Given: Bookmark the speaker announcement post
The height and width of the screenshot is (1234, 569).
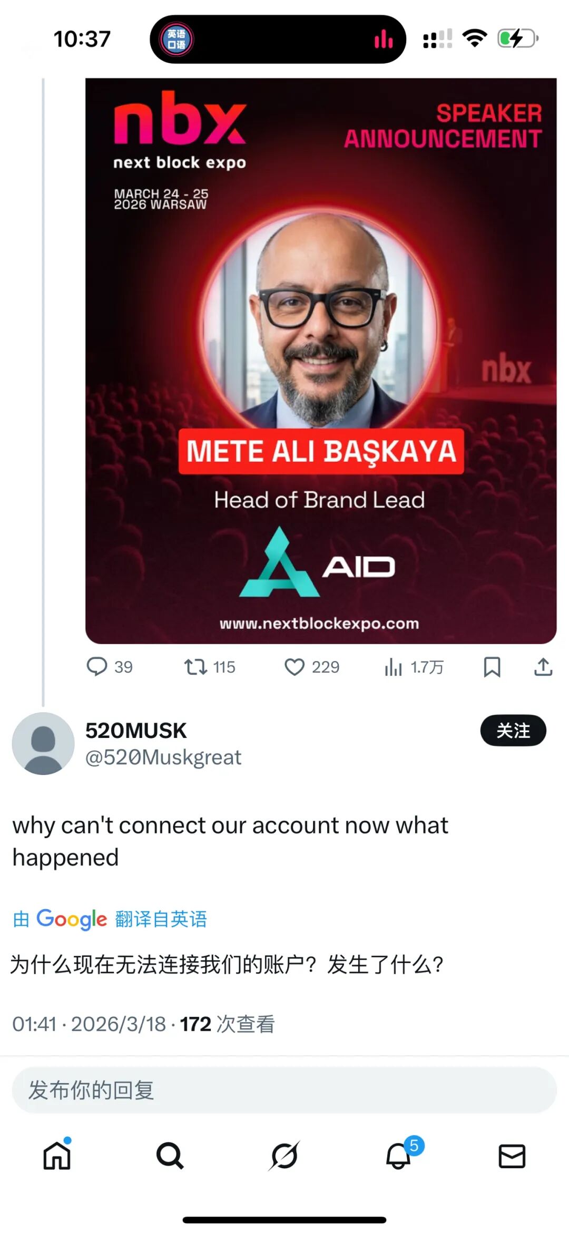Looking at the screenshot, I should 492,667.
